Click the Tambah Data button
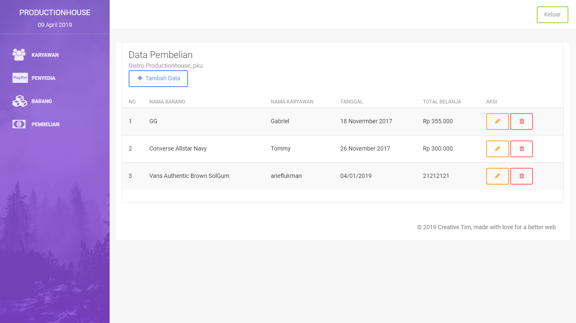576x323 pixels. coord(158,79)
